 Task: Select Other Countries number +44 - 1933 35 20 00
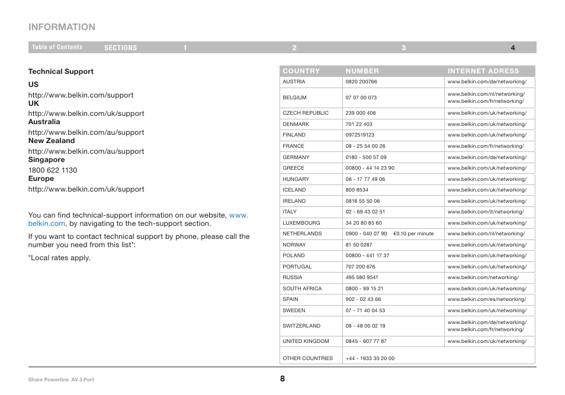(370, 359)
